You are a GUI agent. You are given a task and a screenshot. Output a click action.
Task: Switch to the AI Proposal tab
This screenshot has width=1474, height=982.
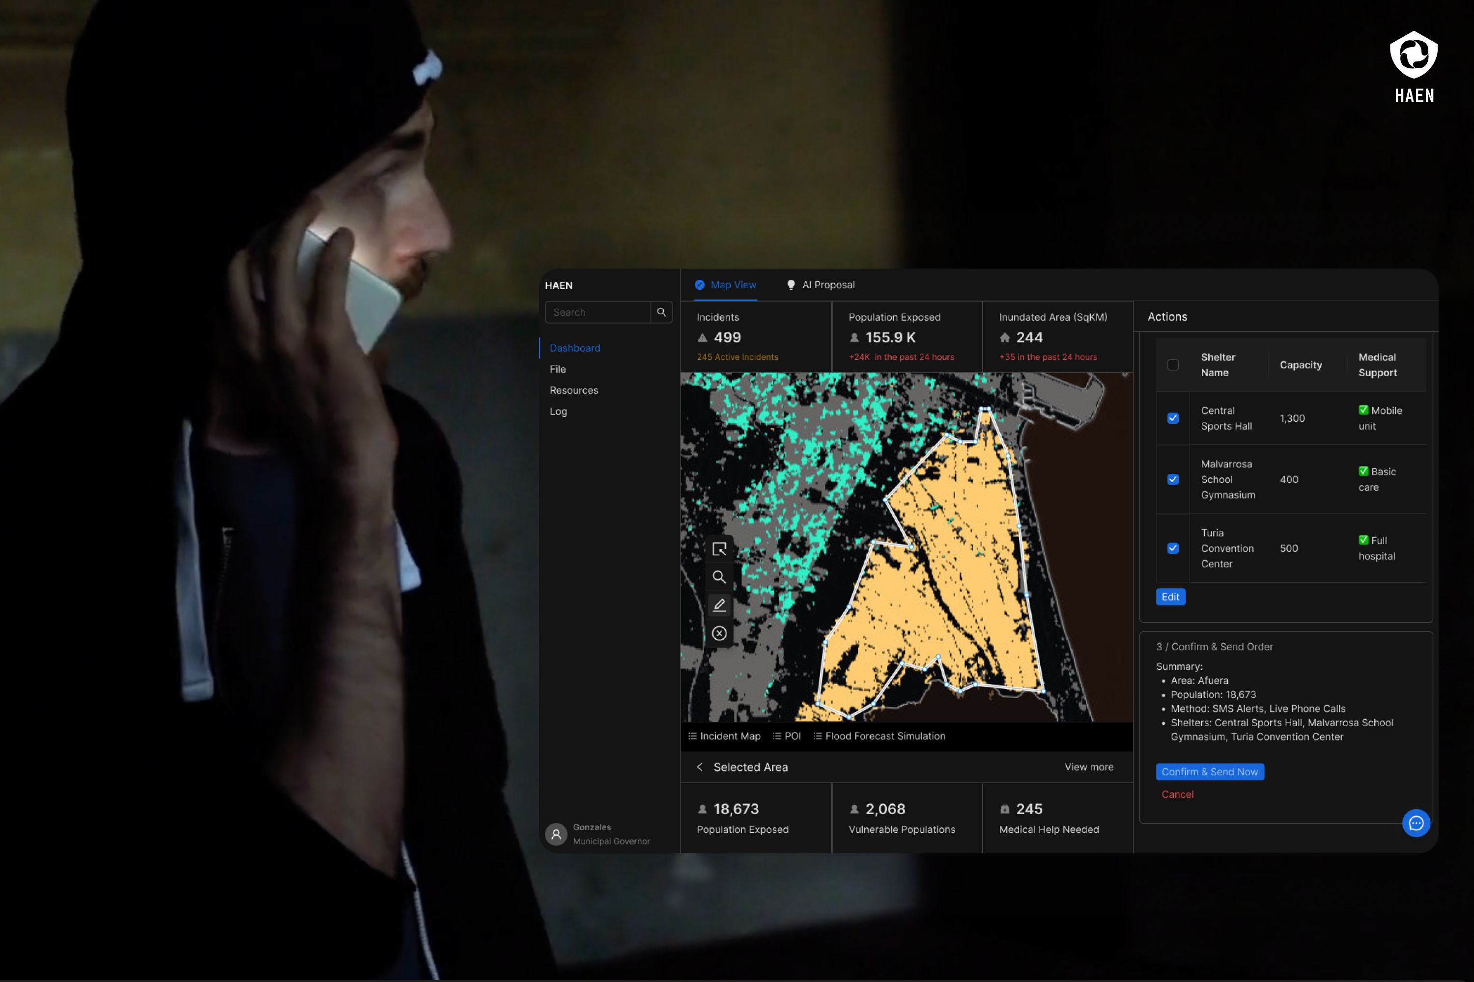click(821, 285)
